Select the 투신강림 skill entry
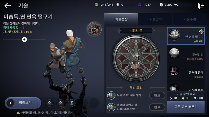This screenshot has width=209, height=117. tap(186, 54)
